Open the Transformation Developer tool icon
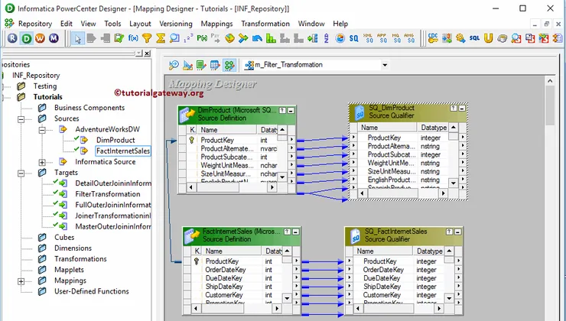Screen dimensions: 566x321 point(201,65)
